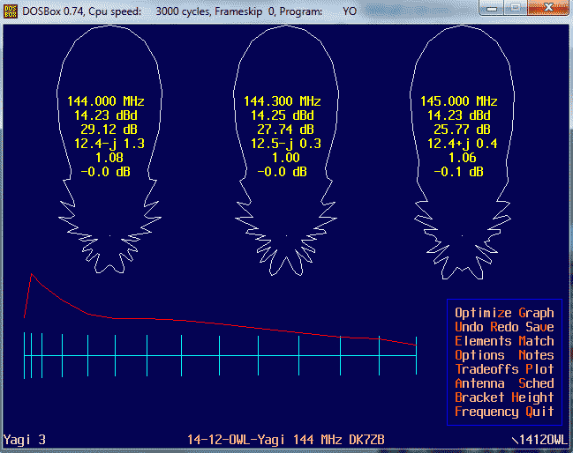Click the 145.000 MHz frequency label
The width and height of the screenshot is (573, 453).
[458, 101]
